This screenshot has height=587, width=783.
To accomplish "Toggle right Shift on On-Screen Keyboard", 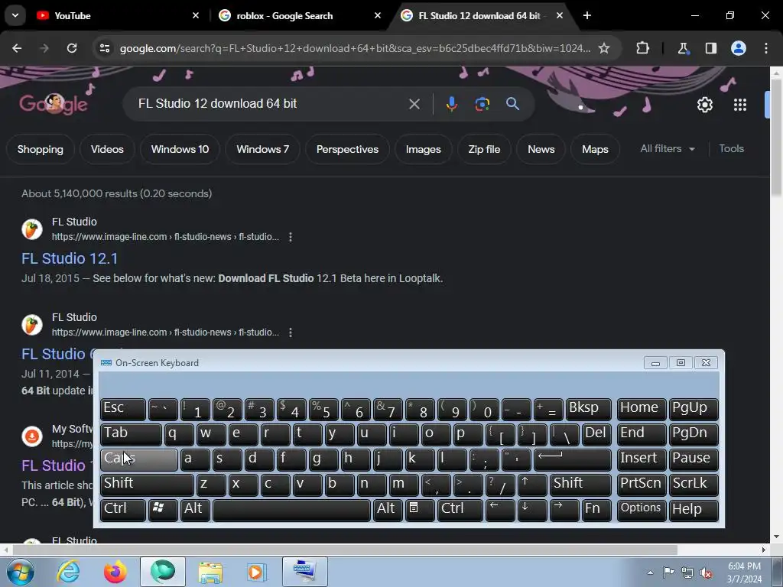I will click(x=580, y=484).
